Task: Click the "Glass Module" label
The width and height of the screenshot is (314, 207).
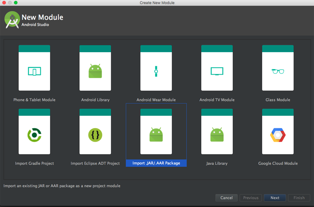Action: coord(278,100)
